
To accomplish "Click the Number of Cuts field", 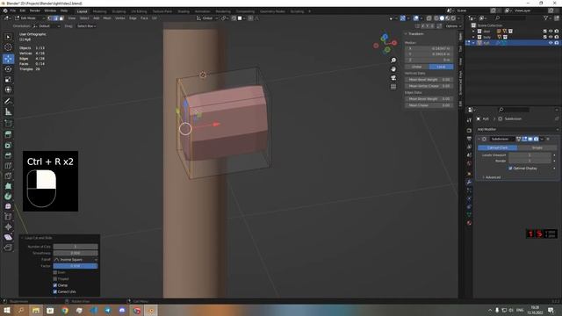I will (x=76, y=247).
